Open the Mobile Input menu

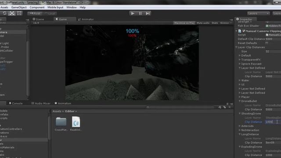click(55, 7)
